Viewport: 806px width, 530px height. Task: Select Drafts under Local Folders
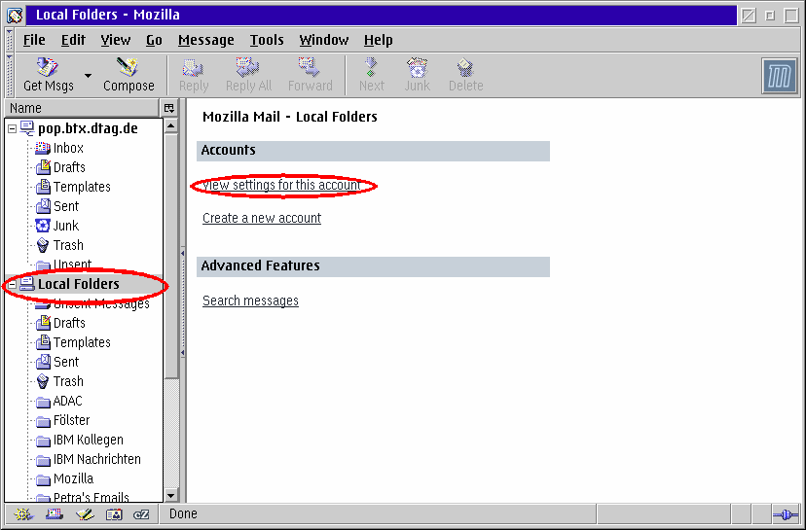tap(69, 323)
